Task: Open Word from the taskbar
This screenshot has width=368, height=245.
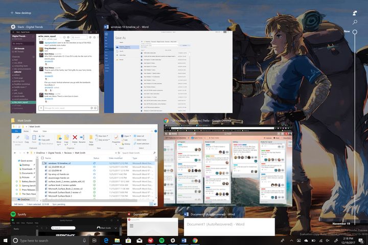Action: tap(184, 240)
